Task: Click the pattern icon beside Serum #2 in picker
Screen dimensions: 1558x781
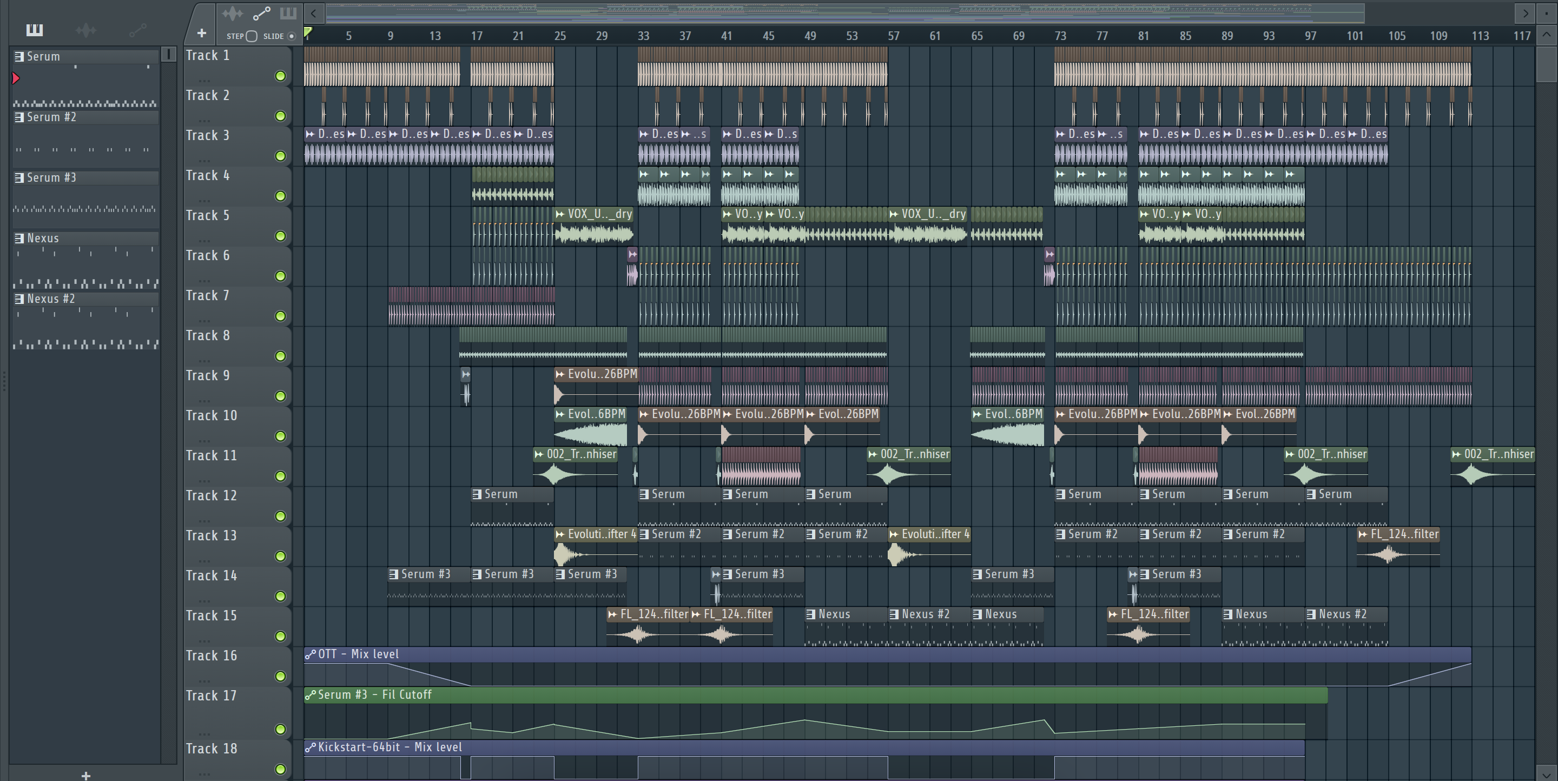Action: point(19,117)
